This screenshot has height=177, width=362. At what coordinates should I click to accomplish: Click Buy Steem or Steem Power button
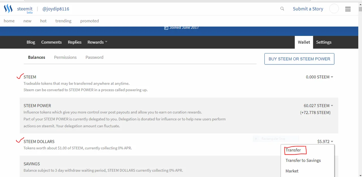(299, 59)
